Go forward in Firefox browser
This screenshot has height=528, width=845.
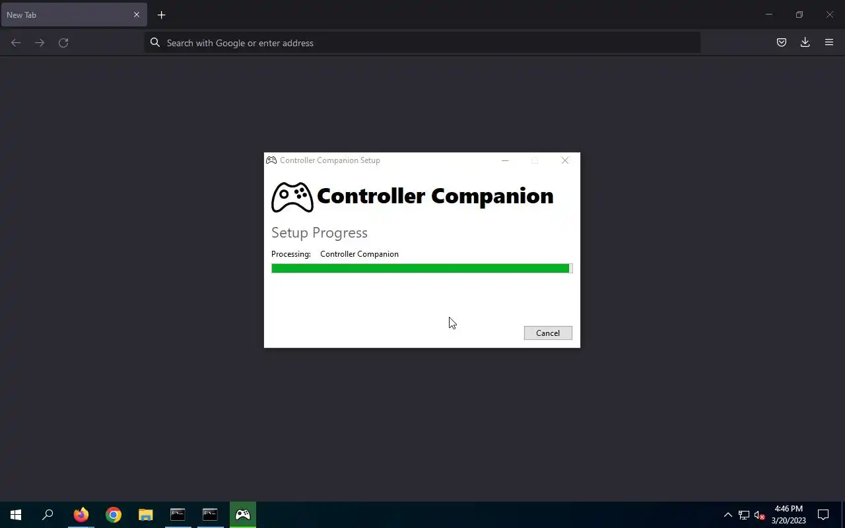pos(40,43)
